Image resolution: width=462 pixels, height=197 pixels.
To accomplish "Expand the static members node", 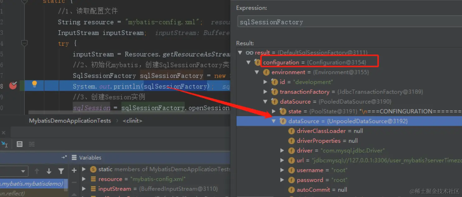I will click(84, 169).
